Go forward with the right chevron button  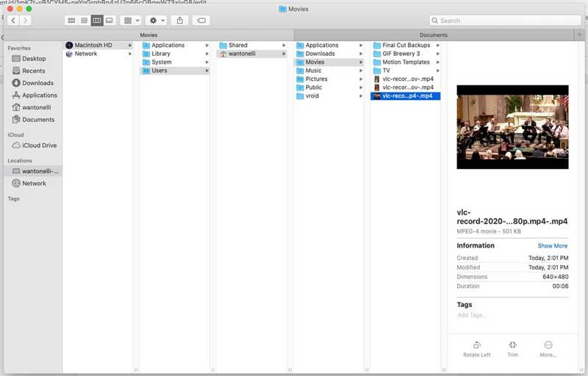tap(25, 21)
